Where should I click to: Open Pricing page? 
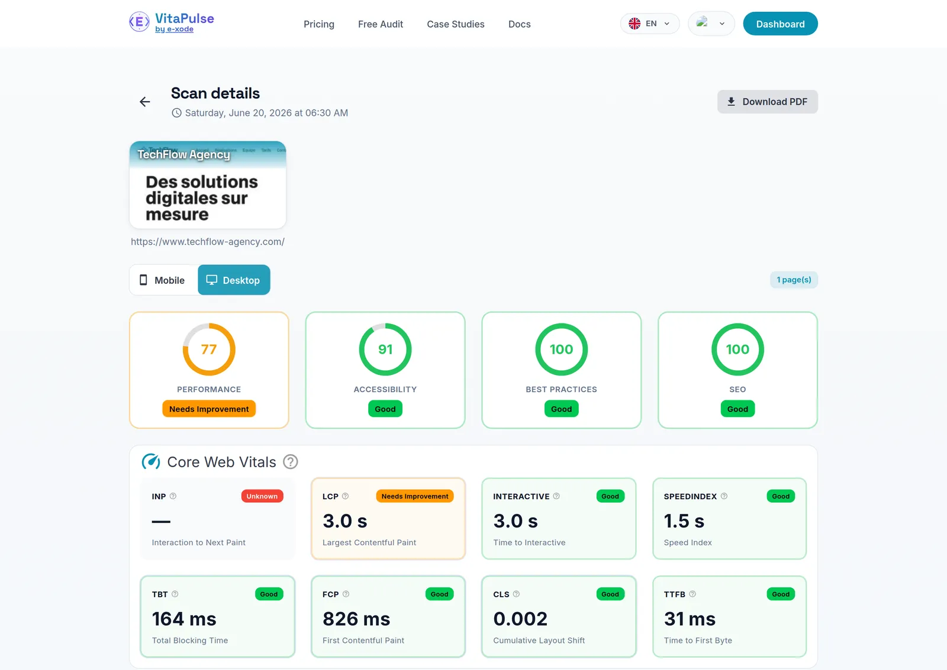(x=319, y=24)
